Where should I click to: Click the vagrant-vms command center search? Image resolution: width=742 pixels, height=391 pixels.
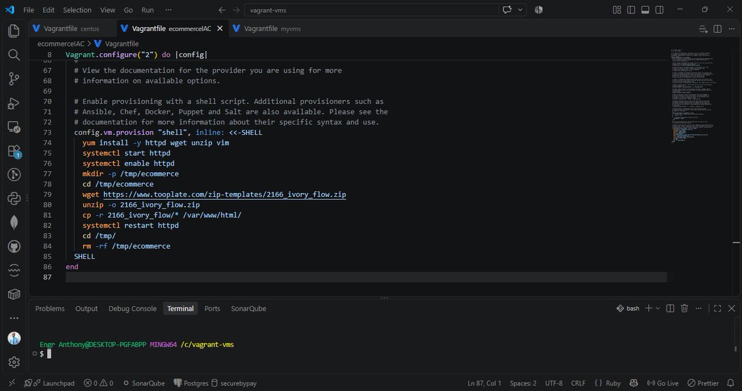pyautogui.click(x=372, y=10)
